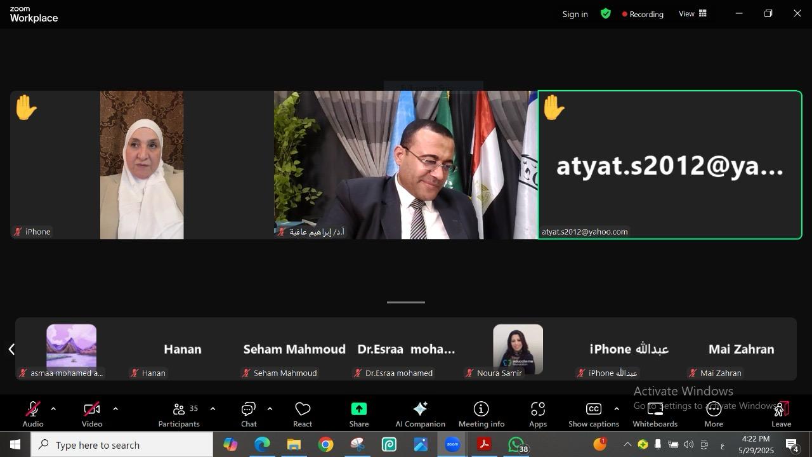Image resolution: width=812 pixels, height=457 pixels.
Task: Open the More options menu
Action: tap(714, 414)
